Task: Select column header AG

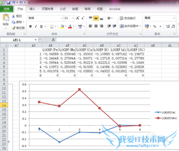Action: (x=85, y=46)
